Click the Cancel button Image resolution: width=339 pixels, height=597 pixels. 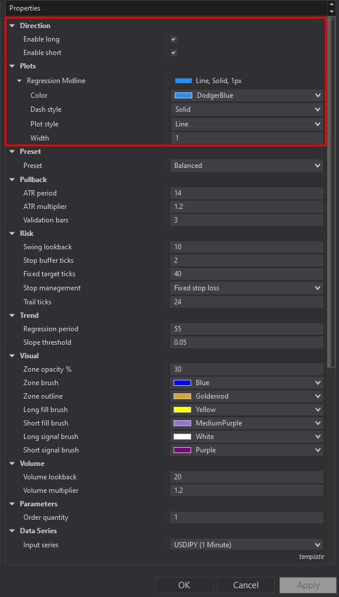[245, 585]
